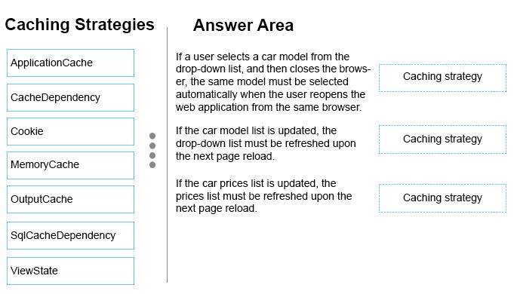The image size is (517, 294).
Task: Select the OutputCache strategy box
Action: [x=70, y=200]
